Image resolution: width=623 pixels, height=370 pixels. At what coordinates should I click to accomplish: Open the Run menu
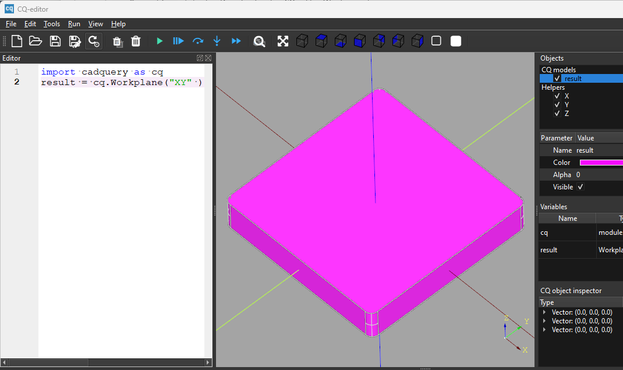point(74,24)
